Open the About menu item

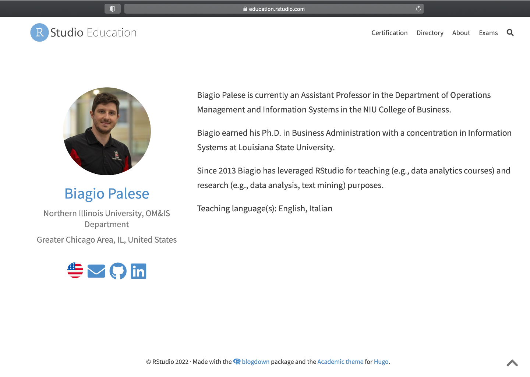tap(461, 33)
